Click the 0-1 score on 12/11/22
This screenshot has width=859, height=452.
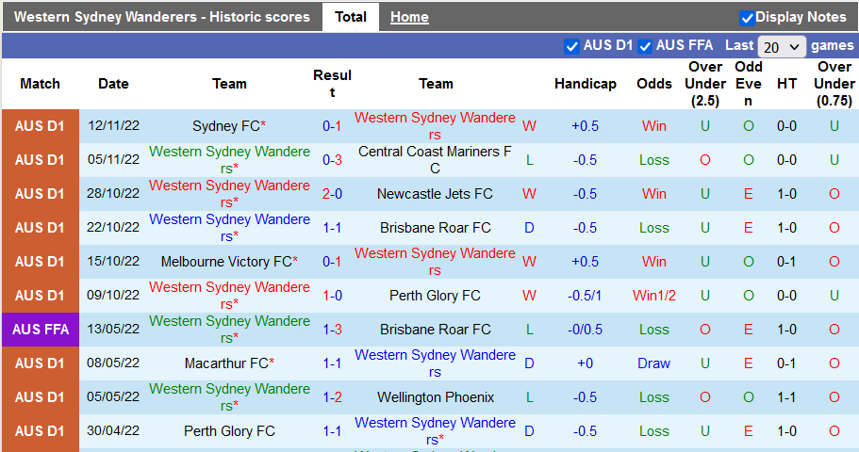[332, 126]
